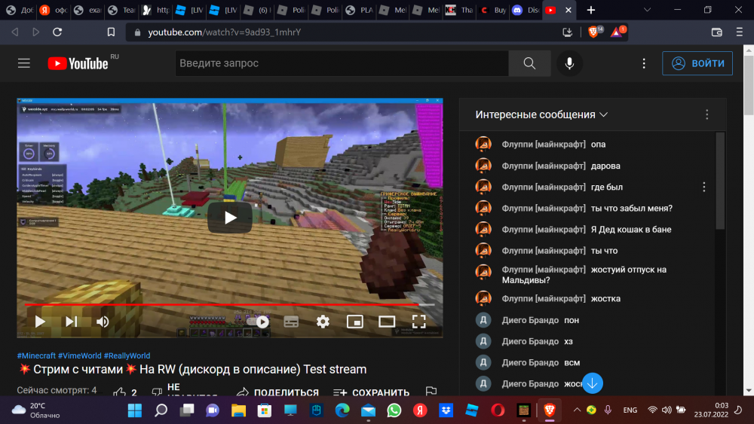Bookmark this page
Screen dimensions: 754x424
(x=111, y=32)
